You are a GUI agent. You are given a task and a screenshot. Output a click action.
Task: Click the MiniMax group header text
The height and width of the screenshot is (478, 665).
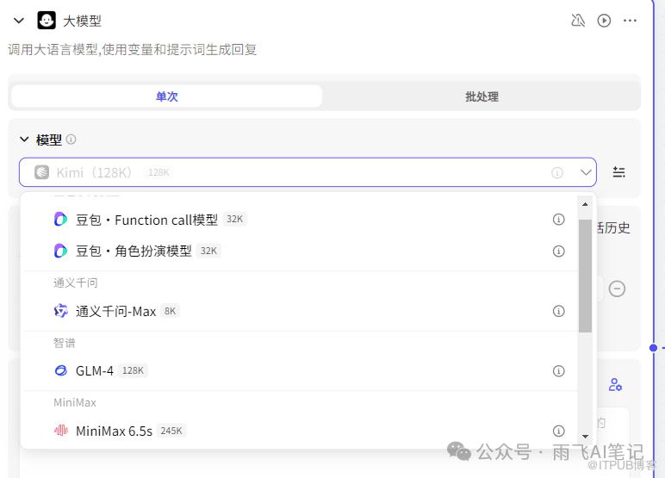coord(75,402)
